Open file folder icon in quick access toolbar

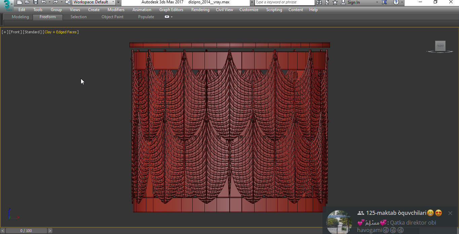(28, 2)
